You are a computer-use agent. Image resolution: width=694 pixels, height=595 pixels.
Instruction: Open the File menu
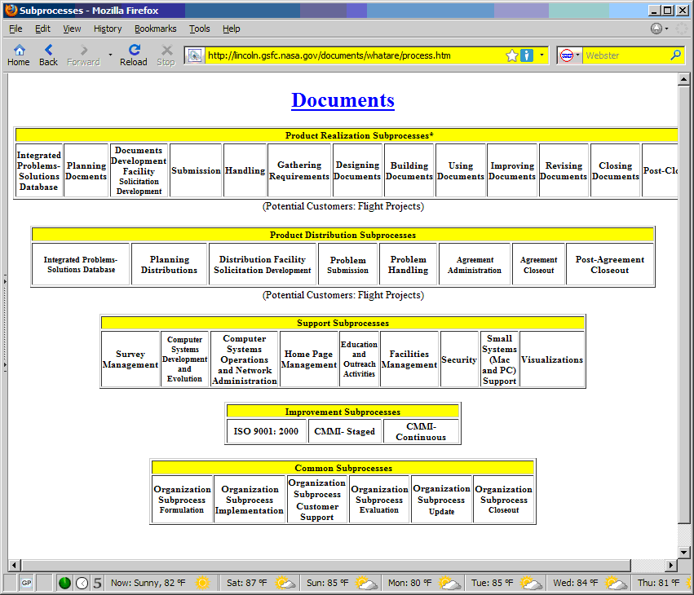pyautogui.click(x=15, y=29)
